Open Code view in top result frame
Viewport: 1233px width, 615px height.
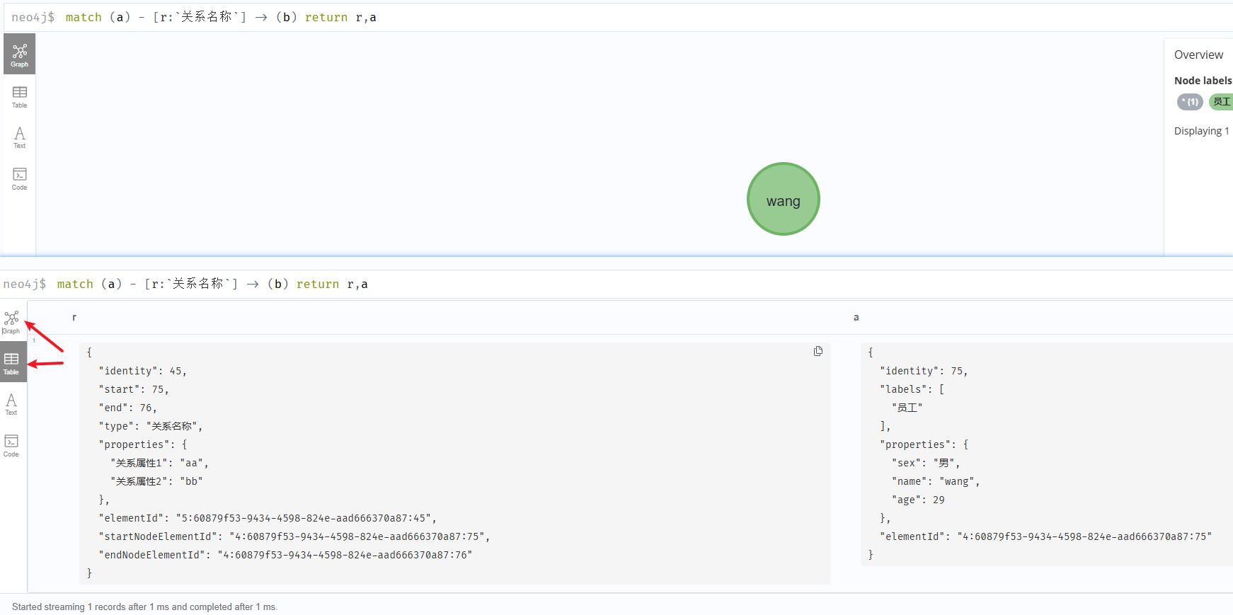click(19, 178)
